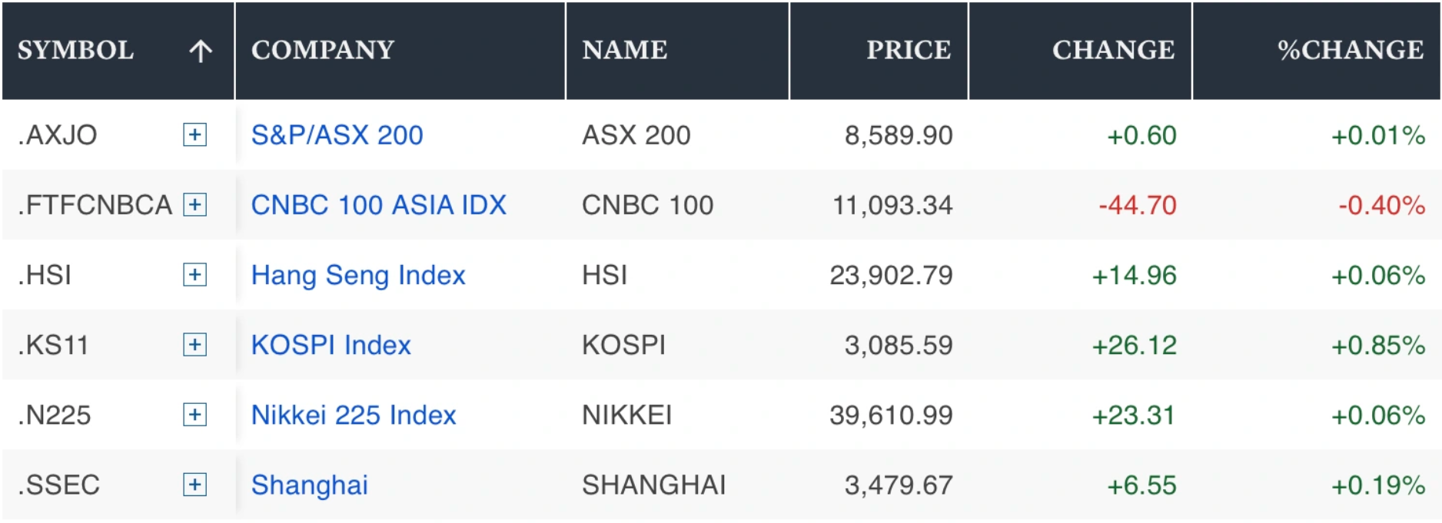This screenshot has width=1442, height=523.
Task: Expand the .HSI row plus icon
Action: pyautogui.click(x=195, y=275)
